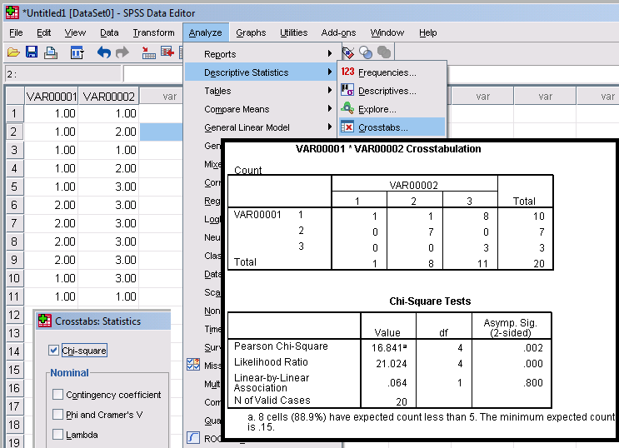Click the Go to Case icon
619x448 pixels.
point(148,52)
